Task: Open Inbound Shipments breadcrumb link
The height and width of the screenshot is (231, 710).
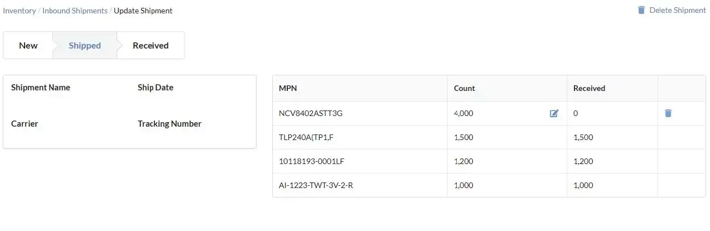Action: tap(75, 11)
